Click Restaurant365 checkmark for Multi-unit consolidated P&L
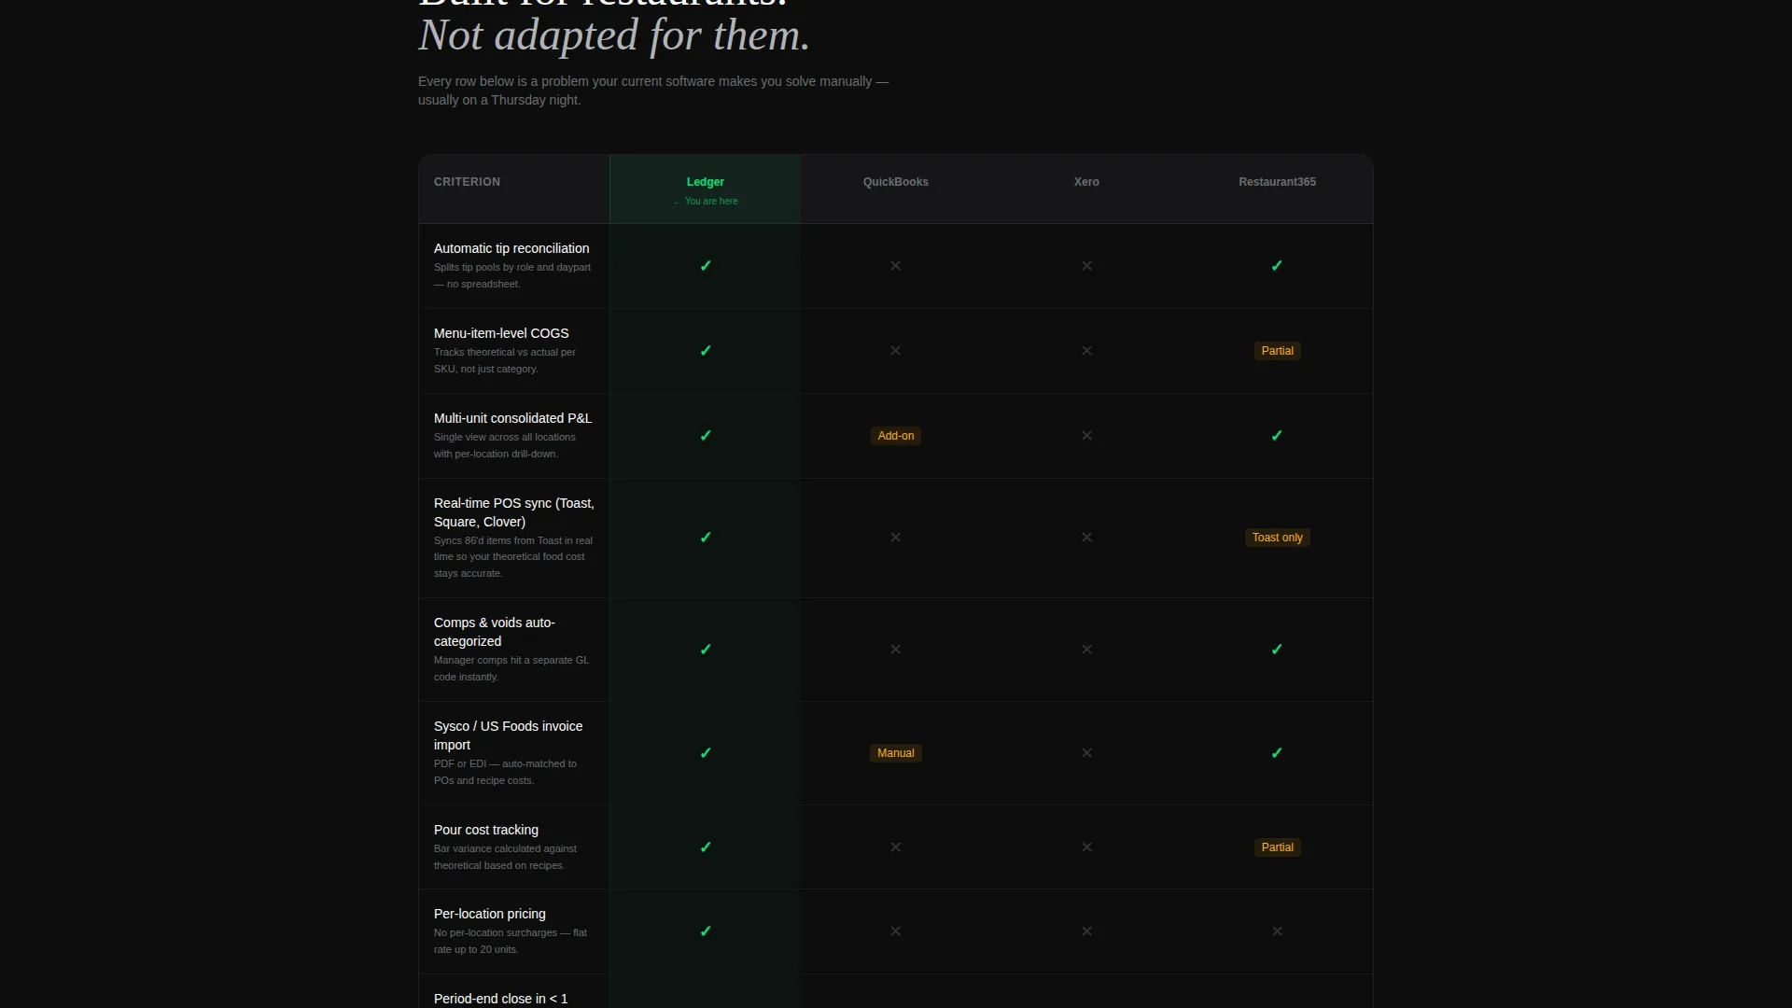The image size is (1792, 1008). click(1277, 436)
